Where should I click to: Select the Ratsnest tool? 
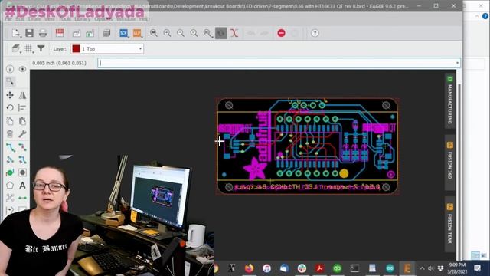[10, 198]
